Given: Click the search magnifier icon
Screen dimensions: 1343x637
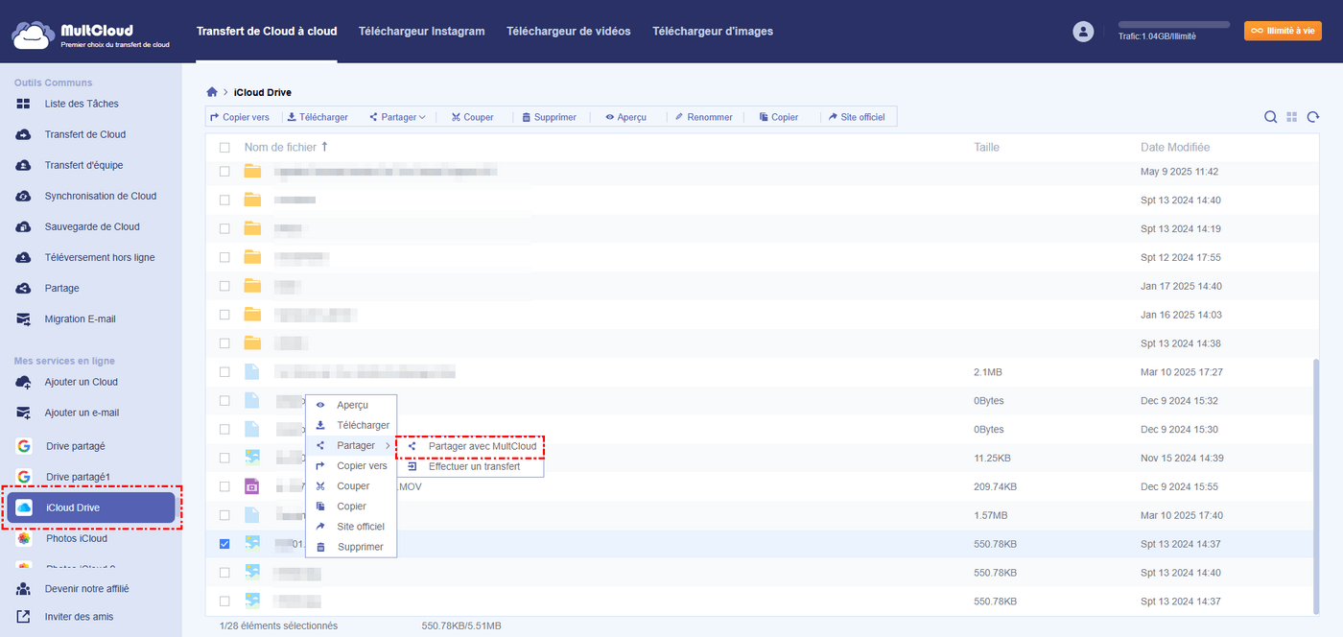Looking at the screenshot, I should coord(1270,117).
